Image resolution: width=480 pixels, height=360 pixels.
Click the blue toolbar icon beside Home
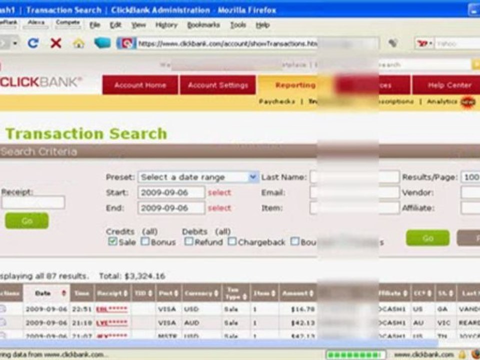[102, 43]
